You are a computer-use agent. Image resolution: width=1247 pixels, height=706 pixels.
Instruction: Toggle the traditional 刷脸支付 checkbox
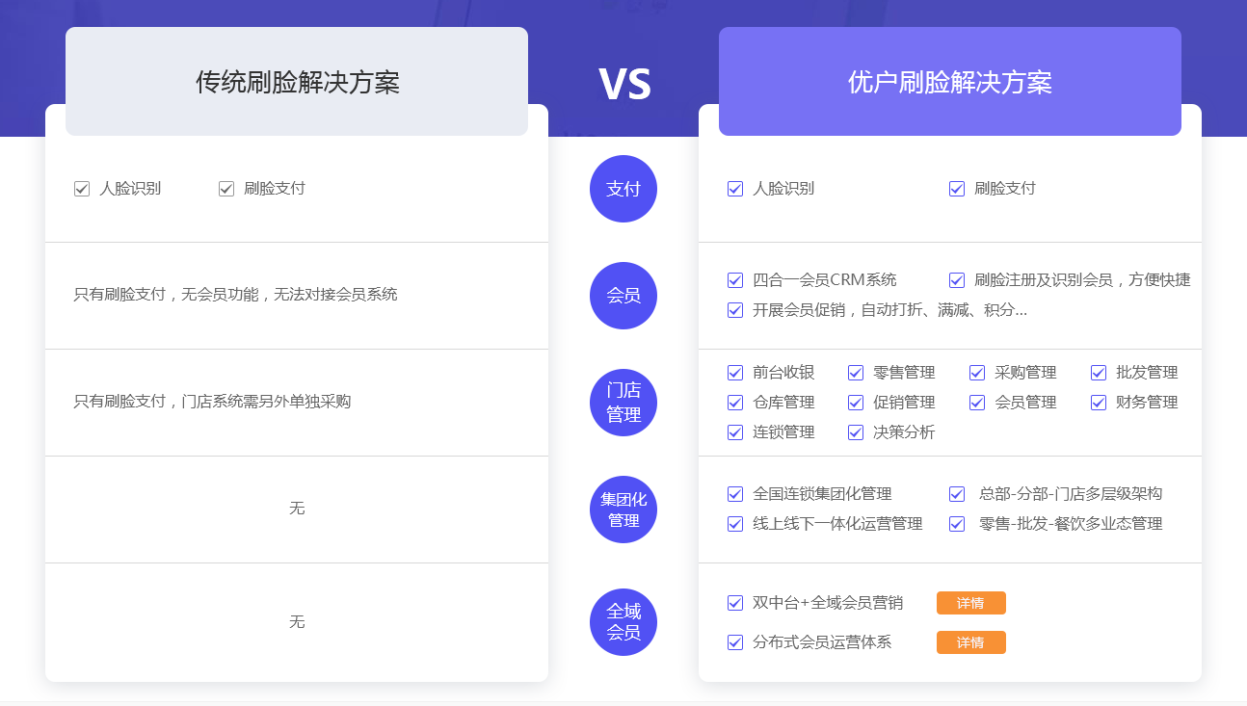point(226,189)
